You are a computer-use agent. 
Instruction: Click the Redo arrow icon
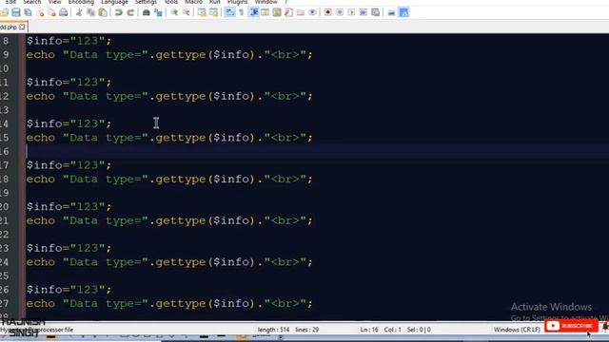pyautogui.click(x=130, y=12)
